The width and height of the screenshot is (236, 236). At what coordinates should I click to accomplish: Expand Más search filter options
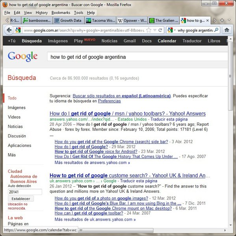pos(12,155)
